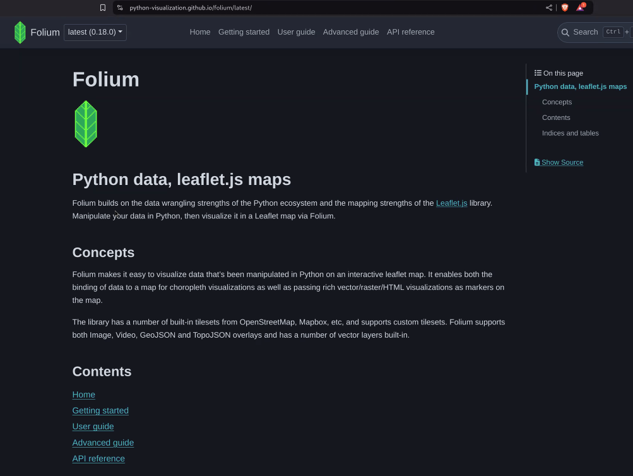The image size is (633, 476).
Task: Click the address bar URL text
Action: [x=191, y=8]
